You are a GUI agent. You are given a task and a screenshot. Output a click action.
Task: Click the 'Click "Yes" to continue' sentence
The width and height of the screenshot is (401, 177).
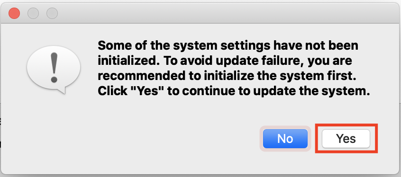coord(234,91)
